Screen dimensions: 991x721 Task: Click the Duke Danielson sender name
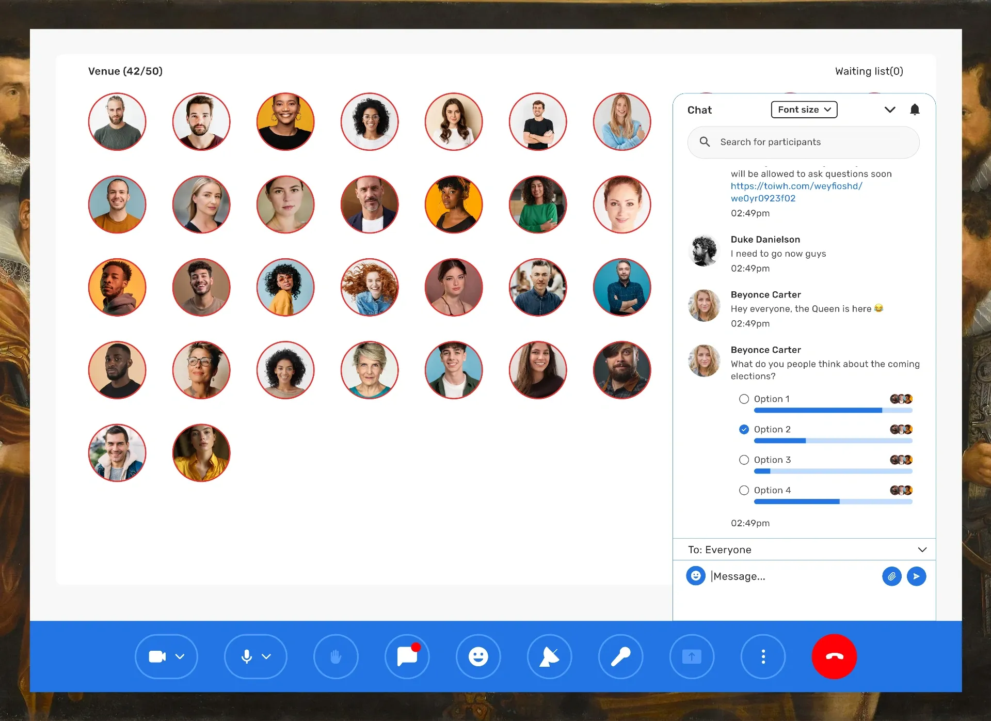tap(765, 239)
